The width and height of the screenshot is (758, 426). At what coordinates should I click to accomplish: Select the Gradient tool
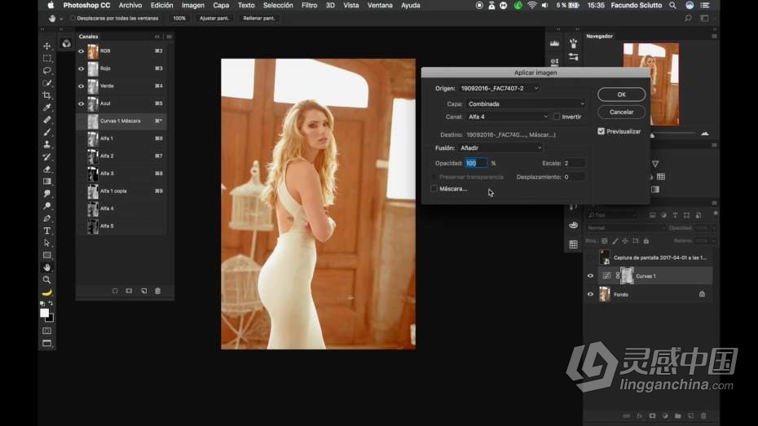47,181
